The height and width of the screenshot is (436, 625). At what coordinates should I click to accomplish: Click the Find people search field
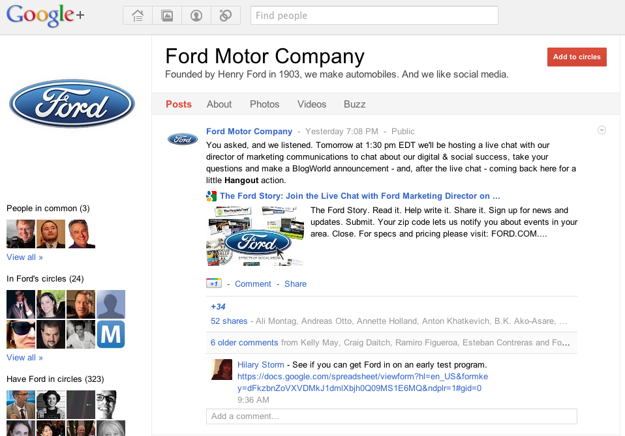[374, 16]
